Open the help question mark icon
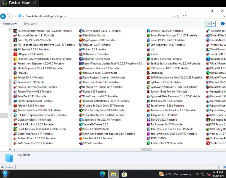This screenshot has height=178, width=226. click(222, 24)
